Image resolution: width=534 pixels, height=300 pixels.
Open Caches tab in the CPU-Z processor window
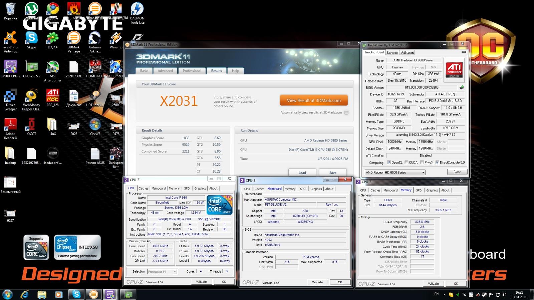point(144,188)
